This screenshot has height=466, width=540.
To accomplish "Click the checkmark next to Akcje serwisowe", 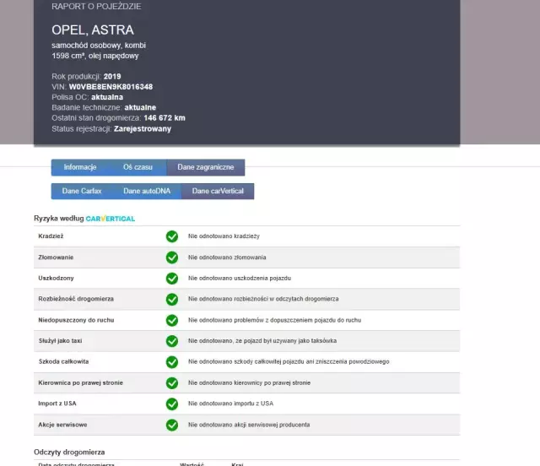I will pos(172,425).
